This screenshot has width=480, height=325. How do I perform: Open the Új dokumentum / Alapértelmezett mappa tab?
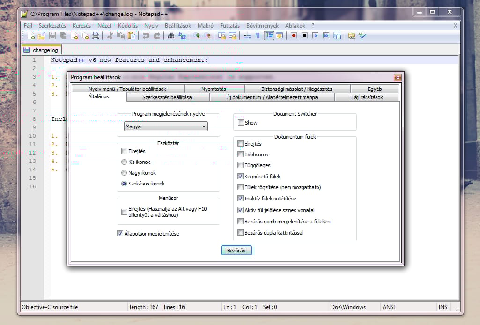[272, 97]
